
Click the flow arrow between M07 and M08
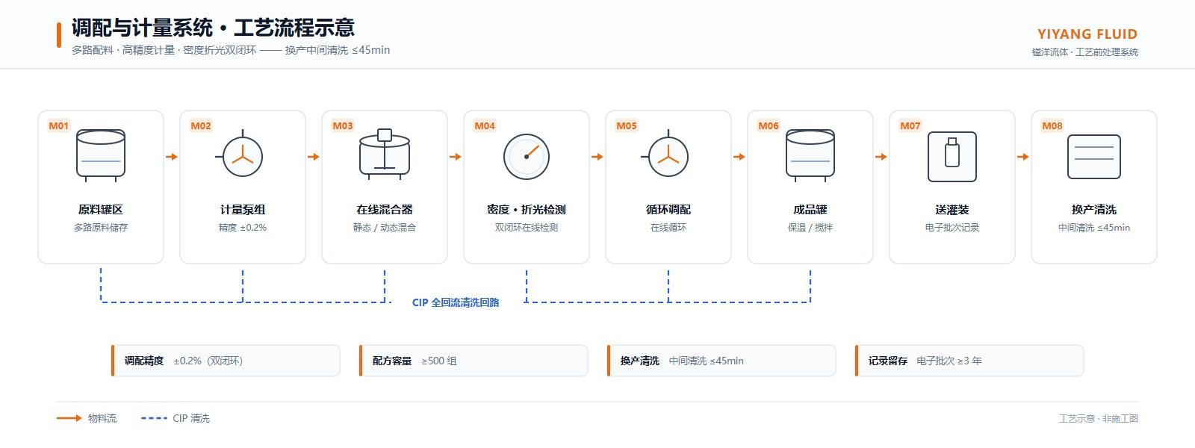[1023, 157]
